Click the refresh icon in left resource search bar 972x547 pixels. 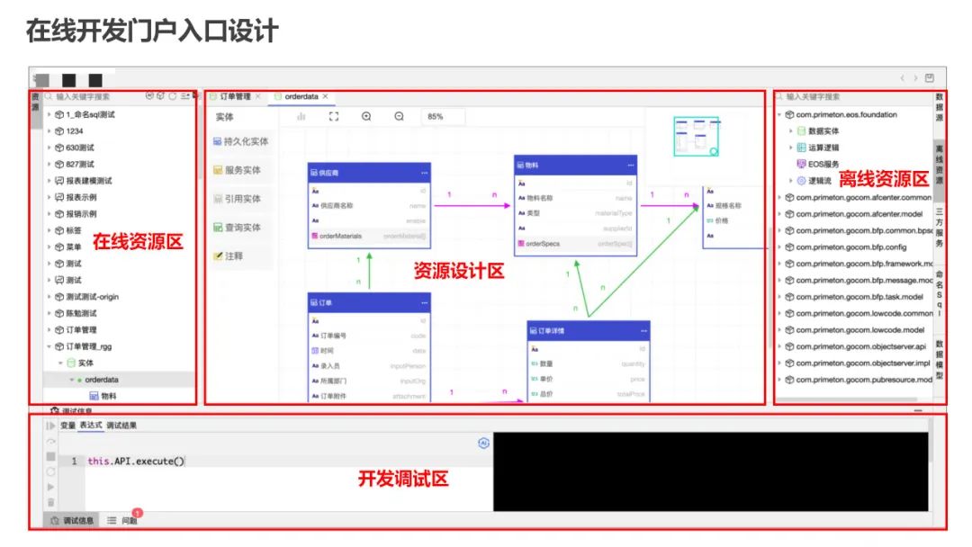[172, 96]
